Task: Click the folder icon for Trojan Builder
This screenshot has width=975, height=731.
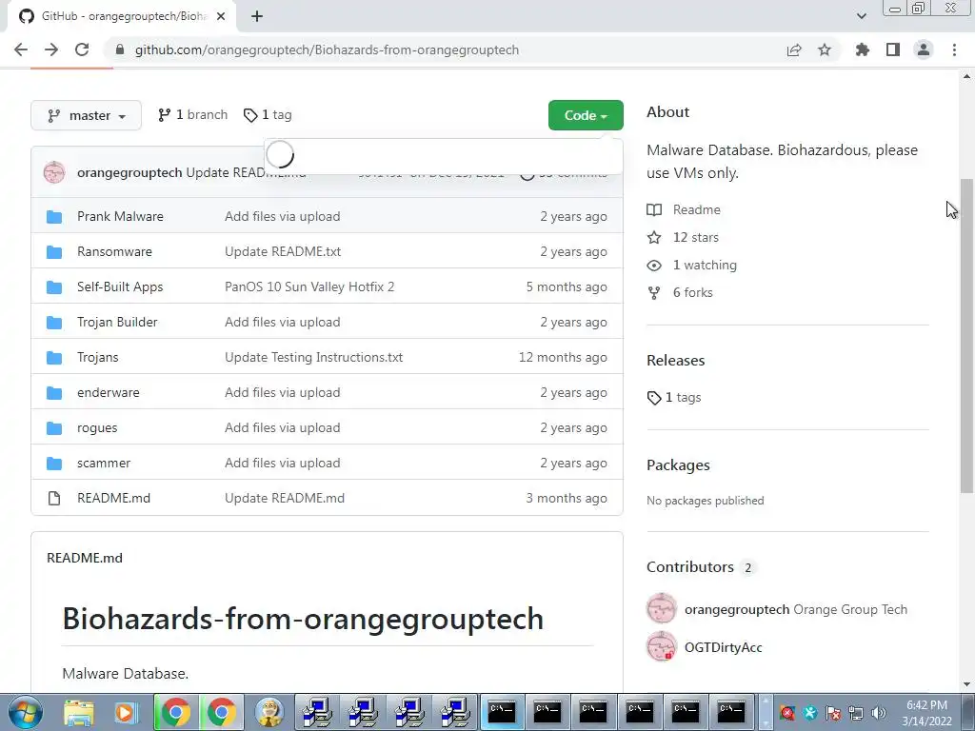Action: (x=54, y=322)
